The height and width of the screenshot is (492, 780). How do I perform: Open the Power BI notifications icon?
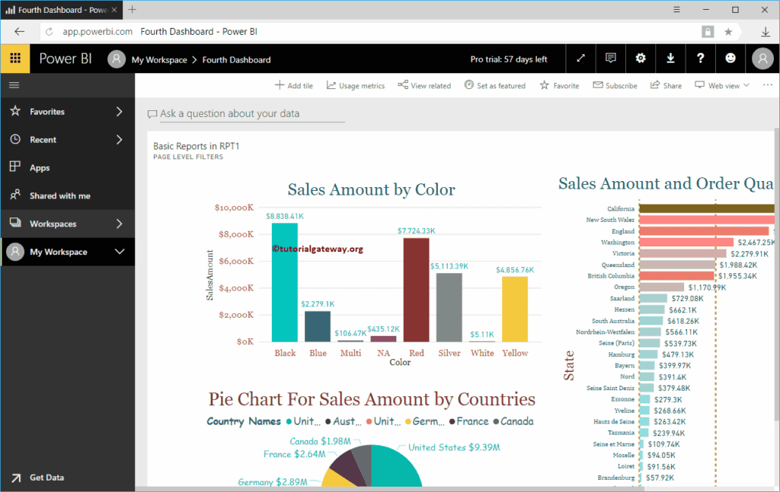click(x=610, y=59)
